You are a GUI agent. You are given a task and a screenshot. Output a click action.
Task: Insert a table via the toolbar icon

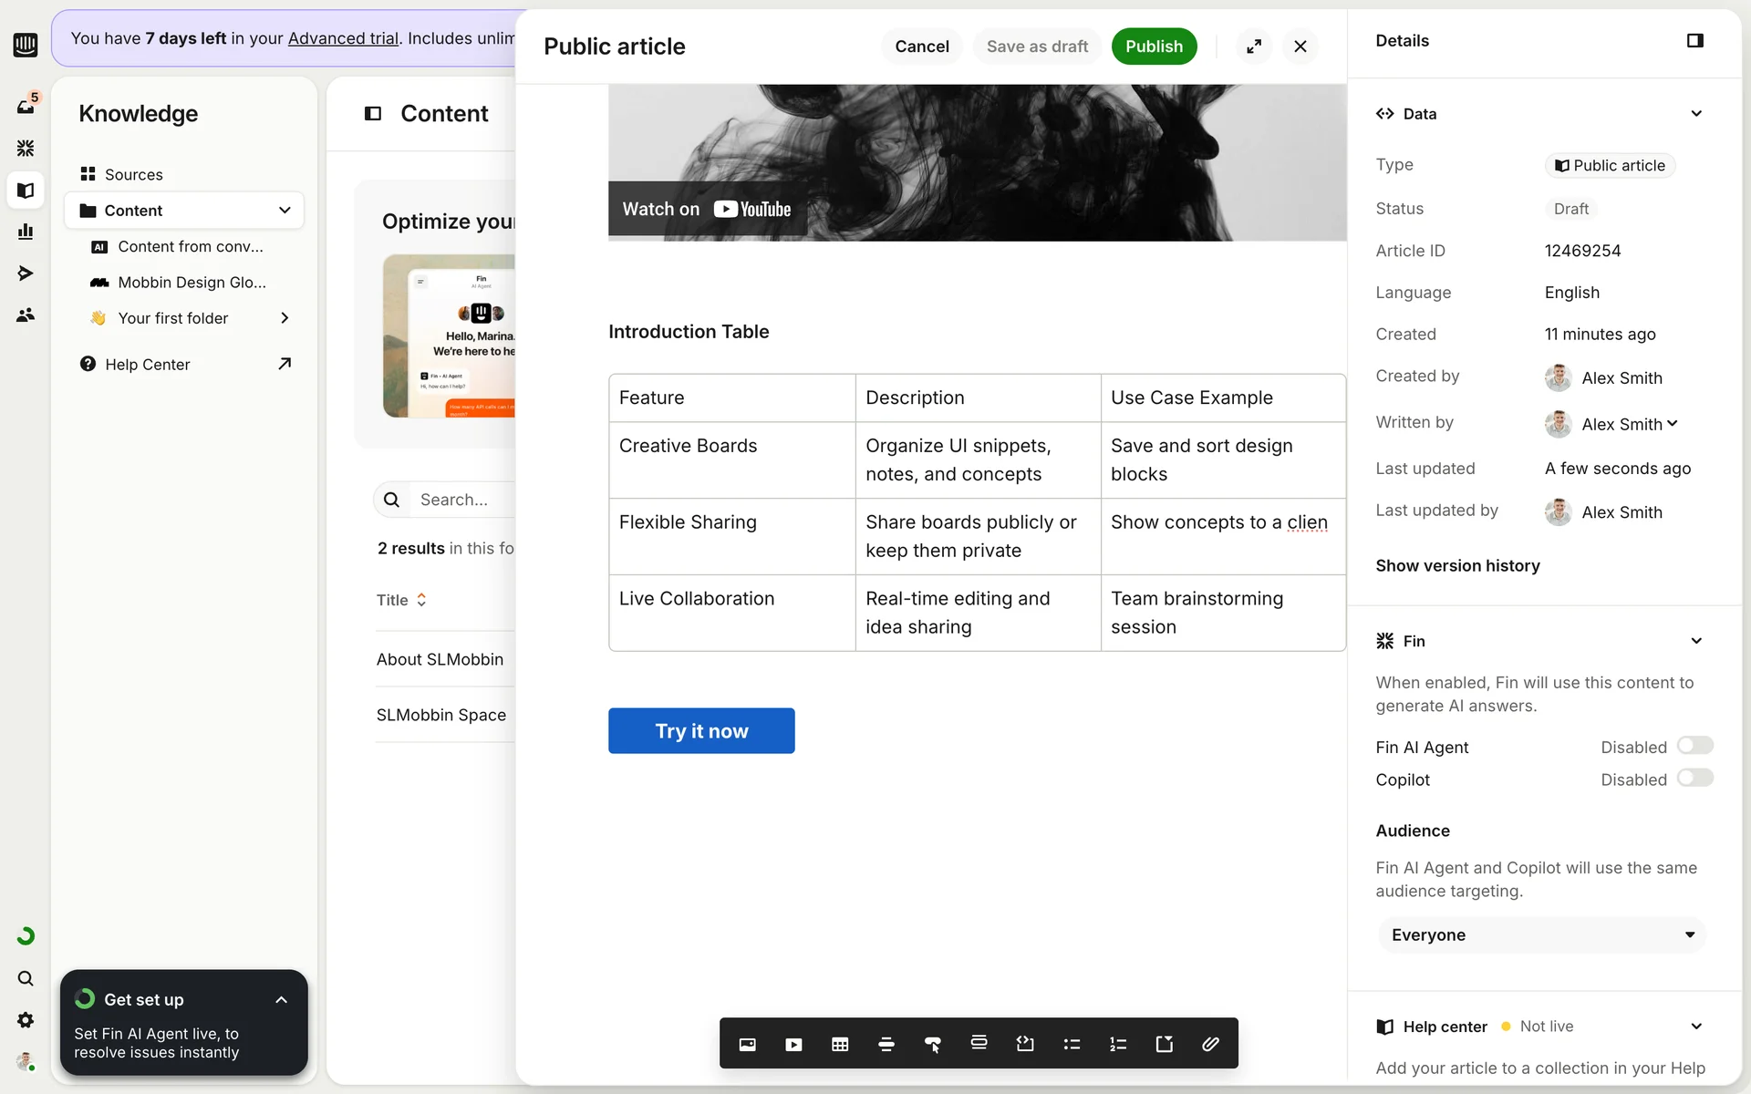pos(840,1044)
